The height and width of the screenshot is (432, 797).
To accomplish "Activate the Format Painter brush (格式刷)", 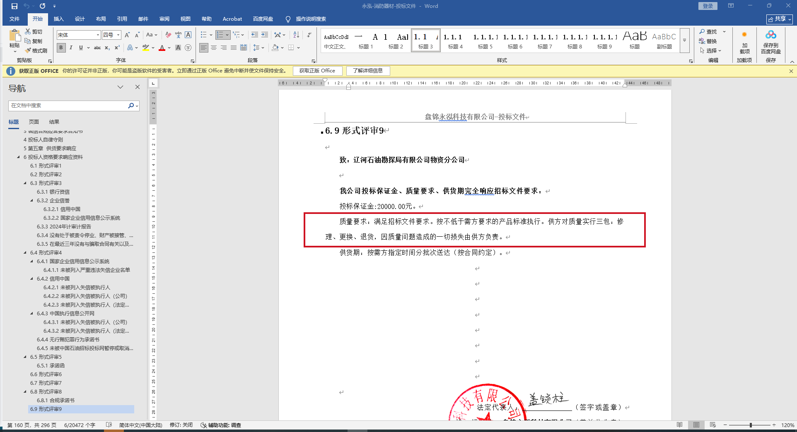I will pos(36,50).
